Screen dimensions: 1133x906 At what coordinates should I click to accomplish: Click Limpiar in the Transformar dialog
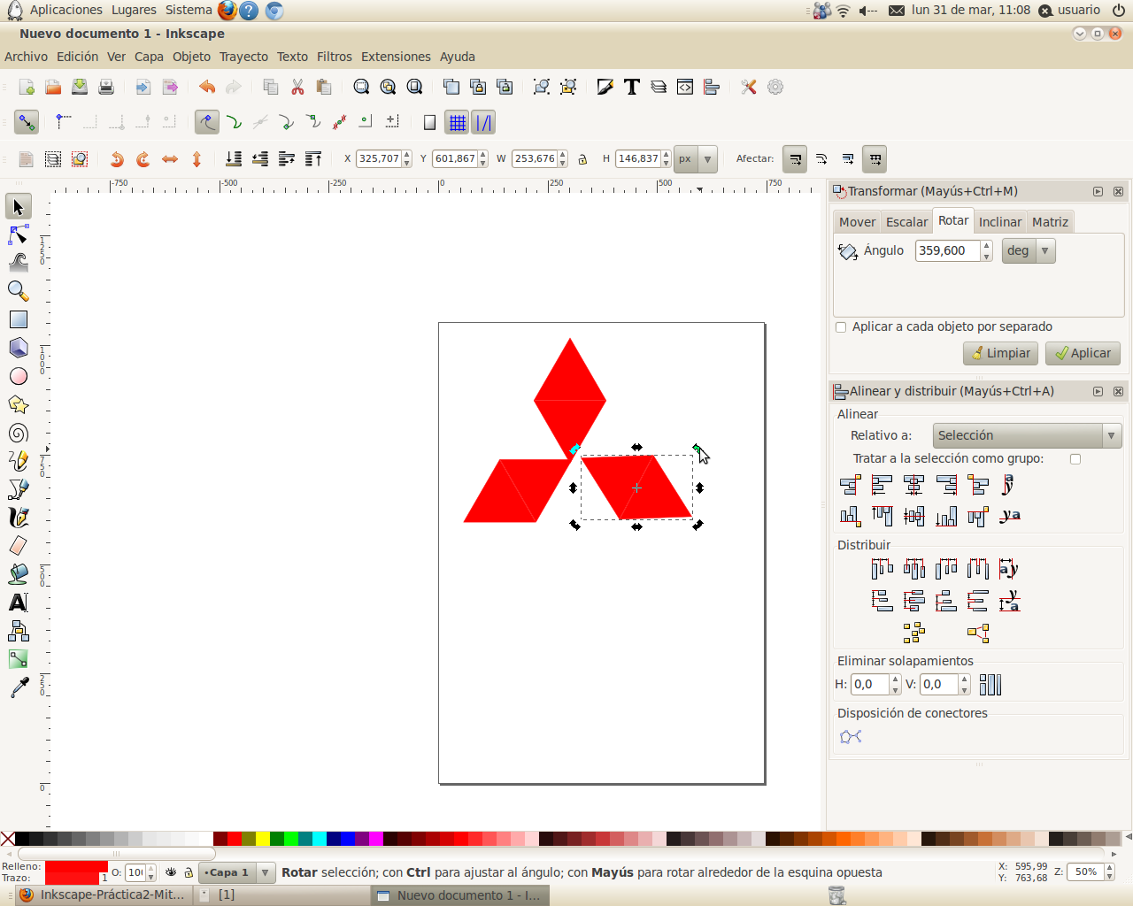1000,352
